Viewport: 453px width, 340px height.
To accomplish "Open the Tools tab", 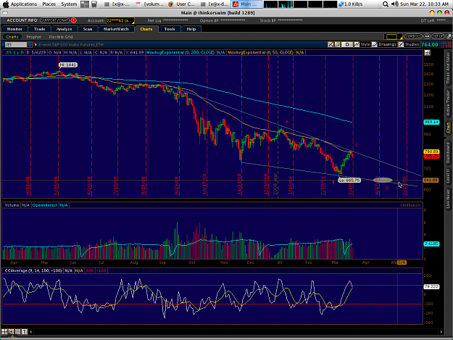I will 170,29.
